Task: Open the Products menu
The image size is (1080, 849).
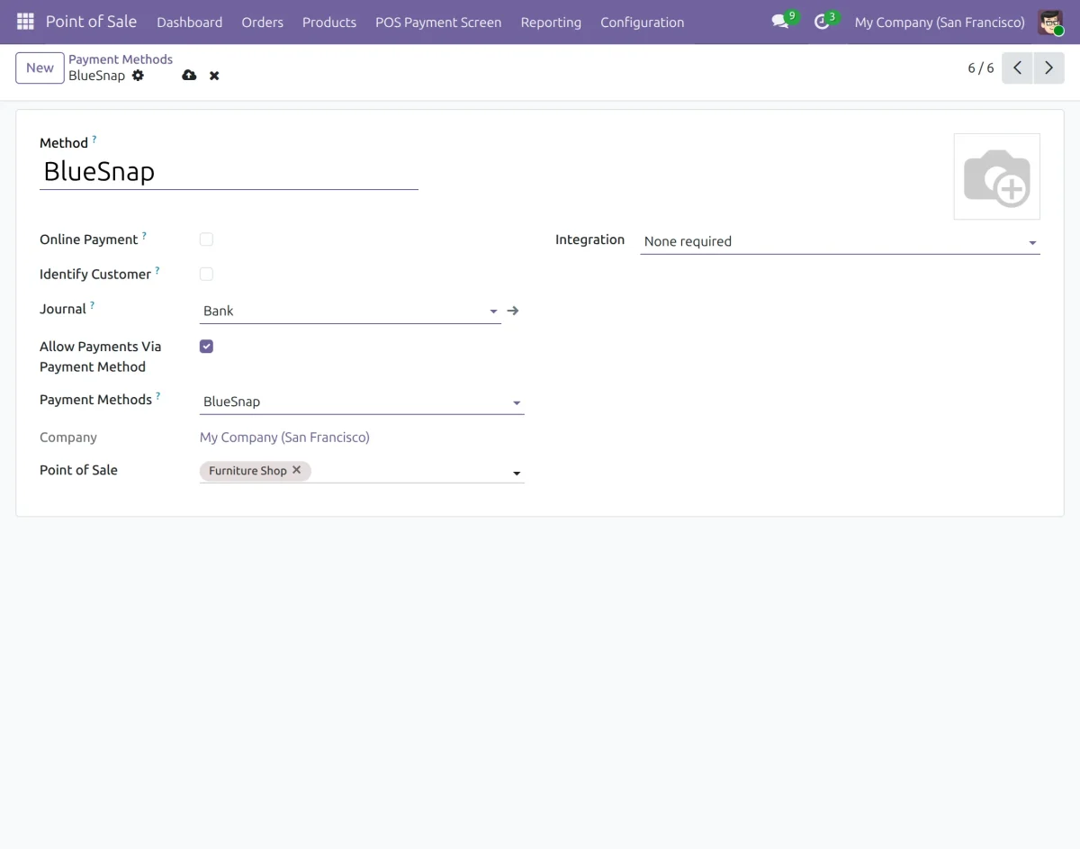Action: coord(329,22)
